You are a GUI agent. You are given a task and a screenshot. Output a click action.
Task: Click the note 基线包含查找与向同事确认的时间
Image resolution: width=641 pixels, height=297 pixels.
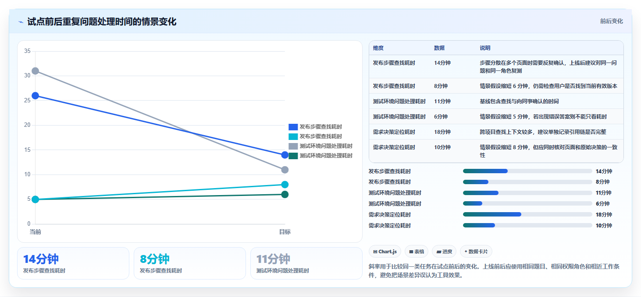point(519,101)
